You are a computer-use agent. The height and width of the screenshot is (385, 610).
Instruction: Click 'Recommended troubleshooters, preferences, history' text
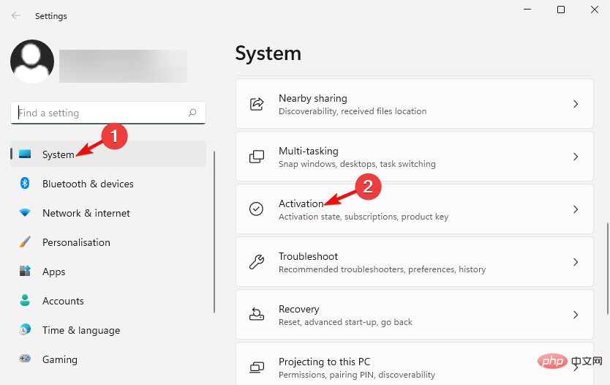click(382, 269)
